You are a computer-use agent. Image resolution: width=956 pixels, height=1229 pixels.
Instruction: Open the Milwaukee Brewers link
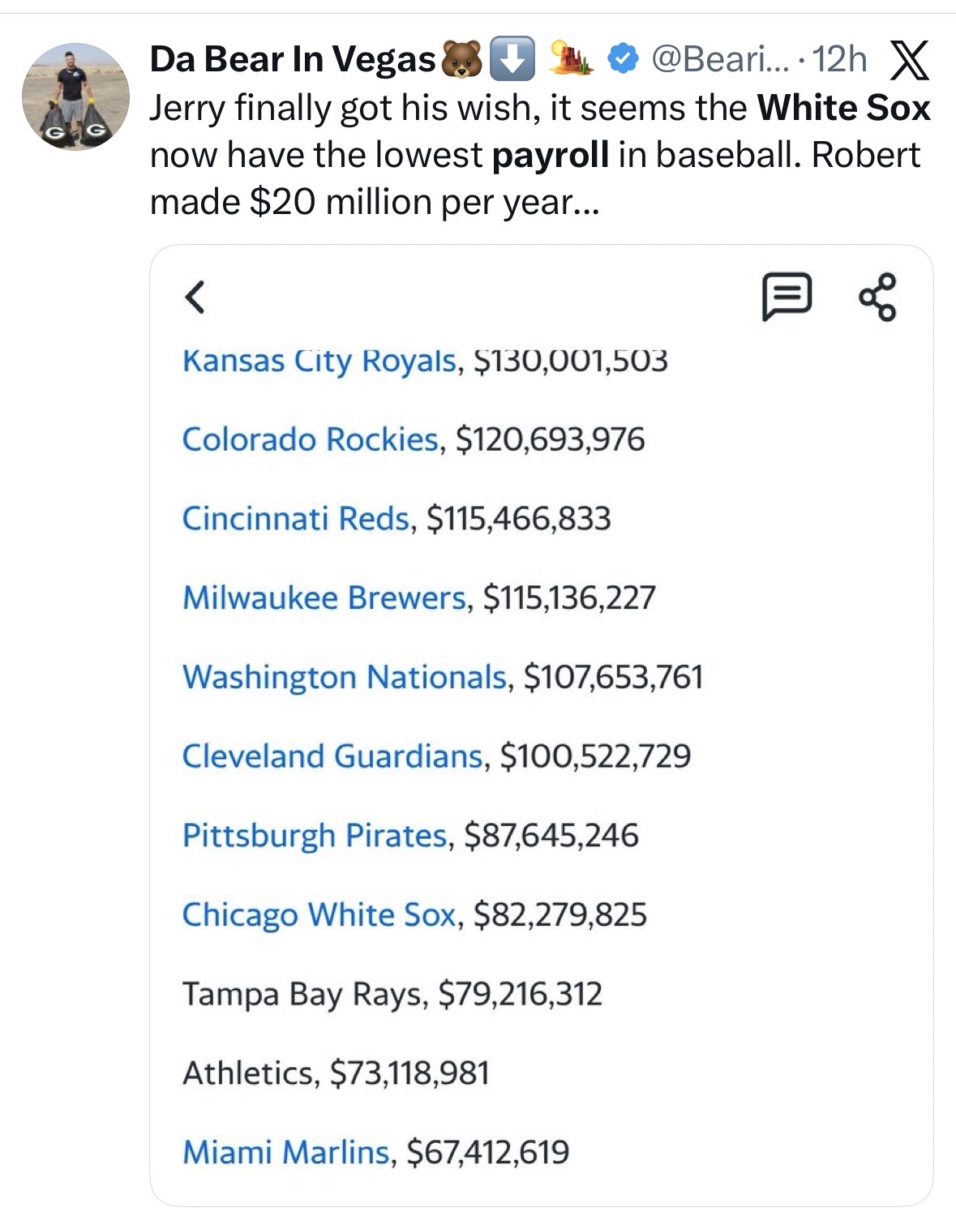[324, 597]
